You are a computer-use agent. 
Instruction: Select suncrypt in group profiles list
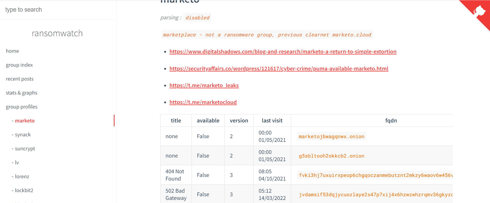pyautogui.click(x=25, y=149)
